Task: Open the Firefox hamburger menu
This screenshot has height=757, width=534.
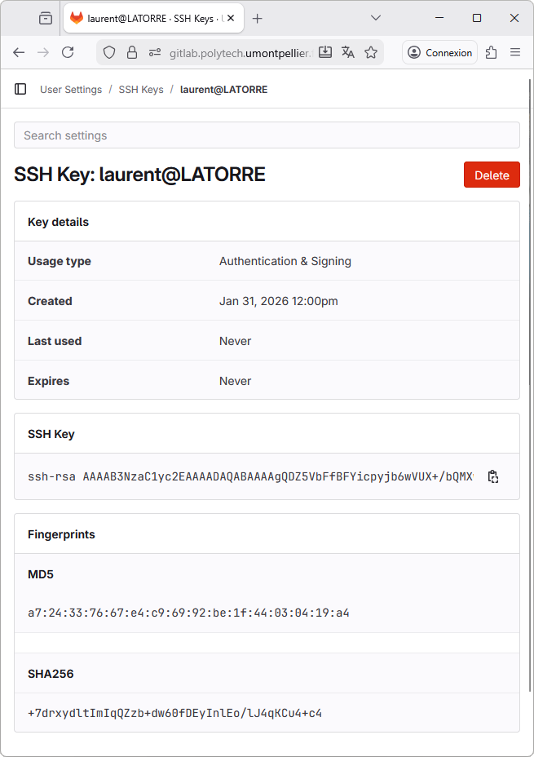Action: coord(515,52)
